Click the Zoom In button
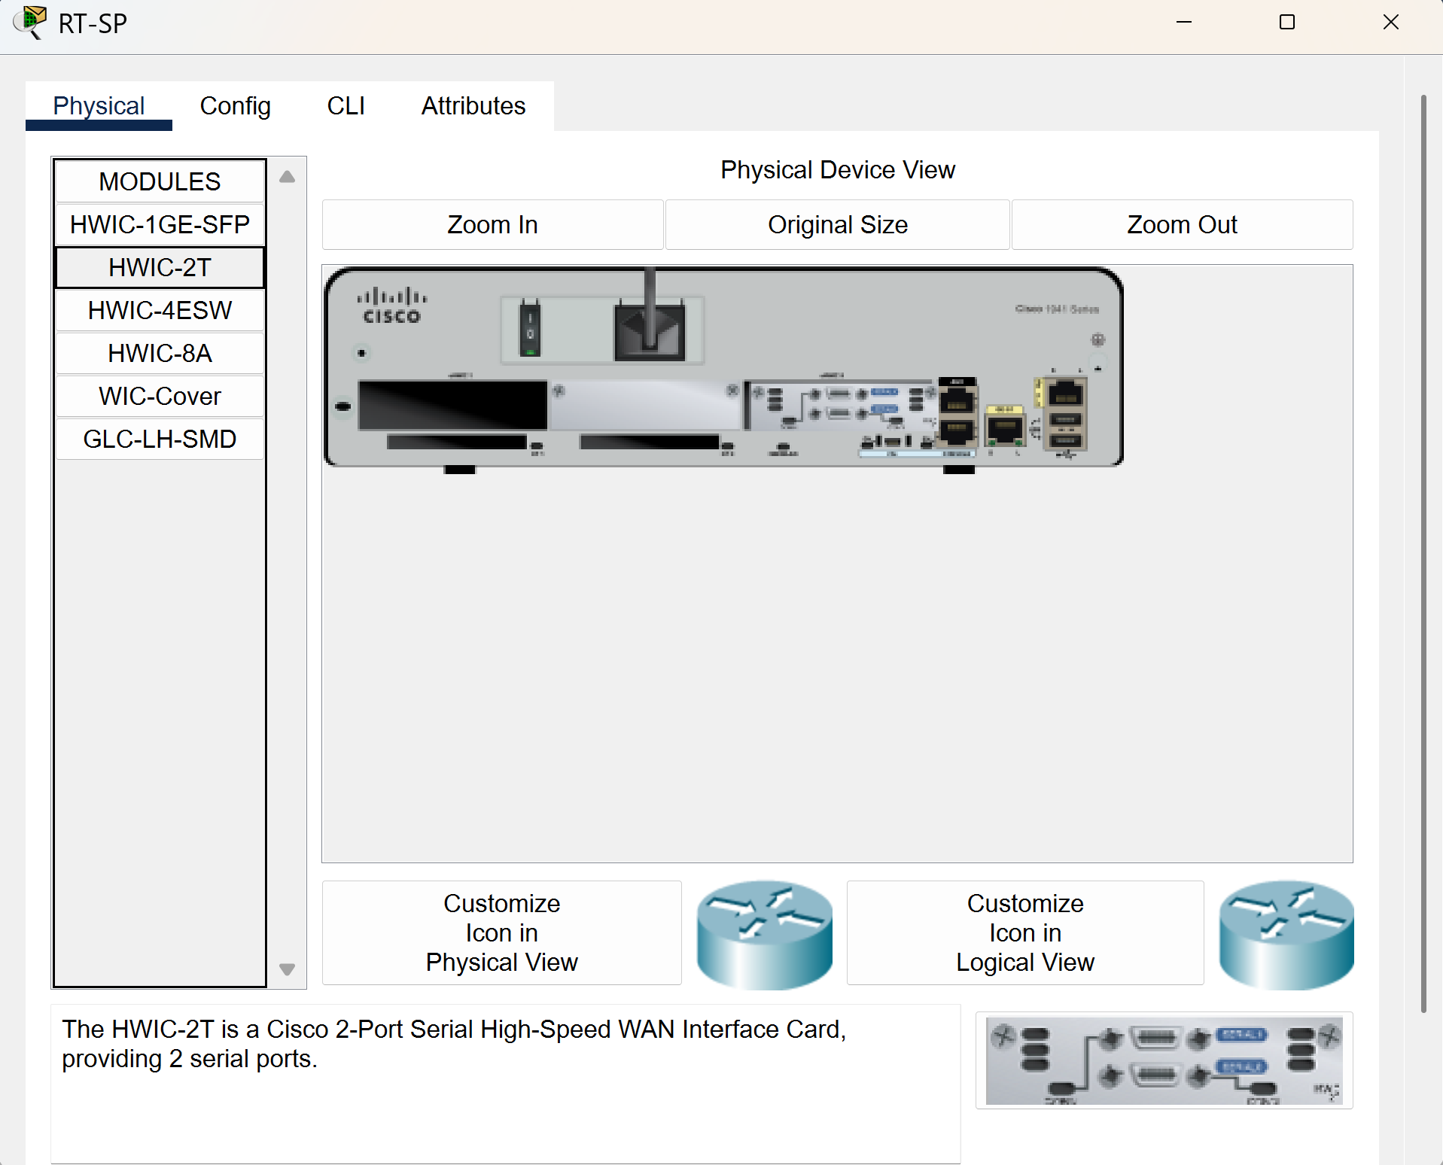Viewport: 1443px width, 1165px height. [492, 224]
